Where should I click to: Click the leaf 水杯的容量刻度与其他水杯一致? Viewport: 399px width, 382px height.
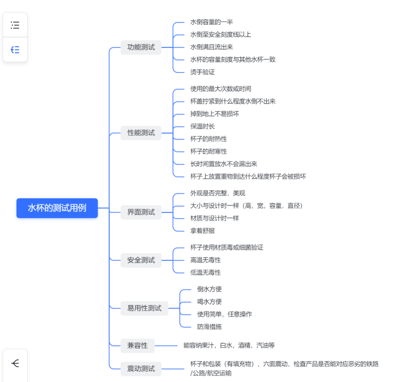click(233, 60)
